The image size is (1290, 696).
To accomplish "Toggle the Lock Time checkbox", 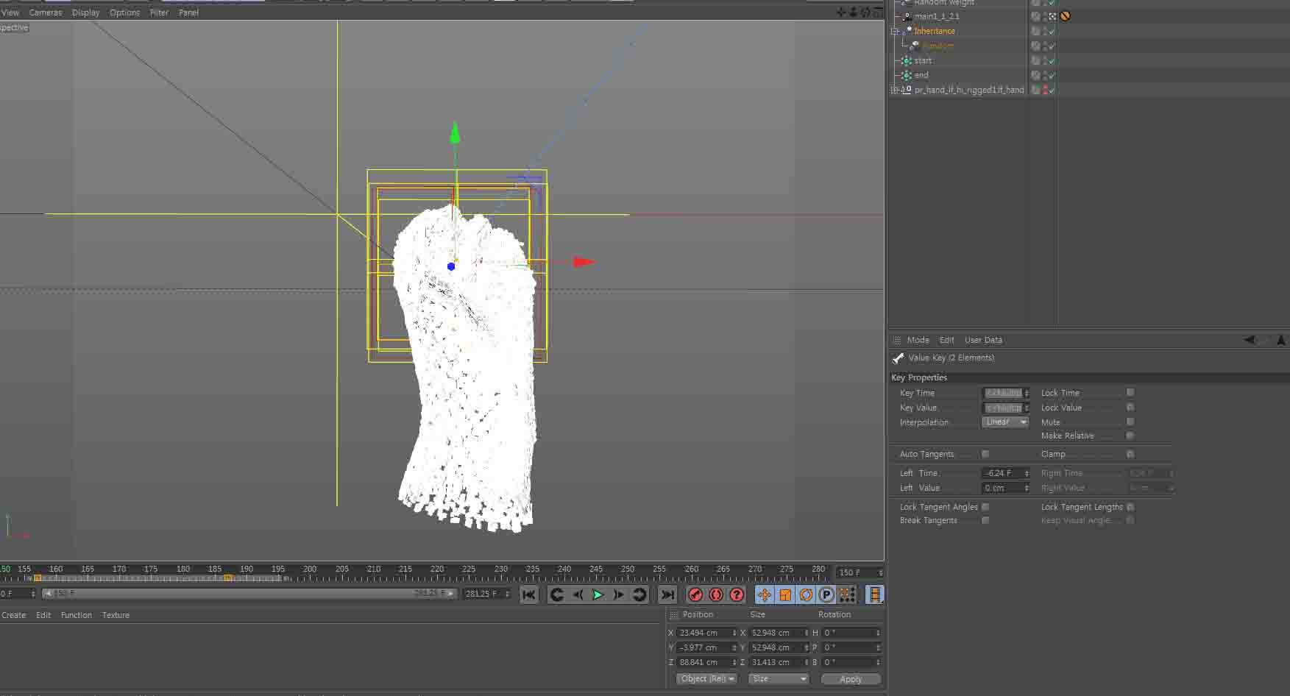I will [1130, 393].
